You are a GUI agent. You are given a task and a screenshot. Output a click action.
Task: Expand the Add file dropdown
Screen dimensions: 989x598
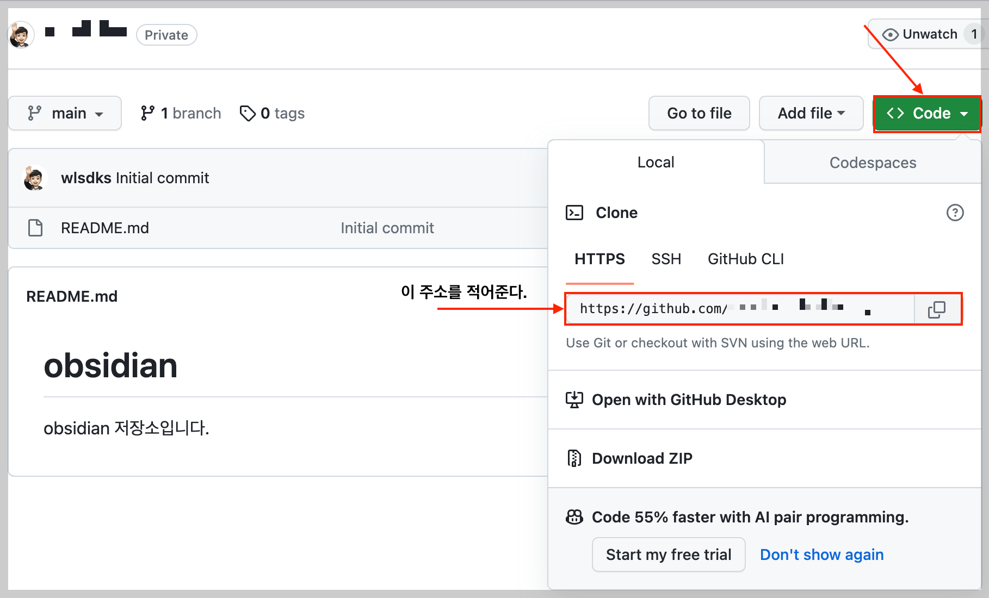[811, 113]
